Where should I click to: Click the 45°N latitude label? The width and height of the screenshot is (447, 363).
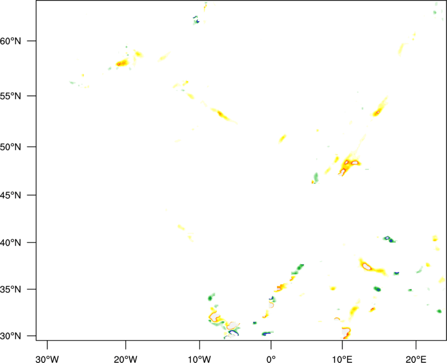tap(11, 195)
